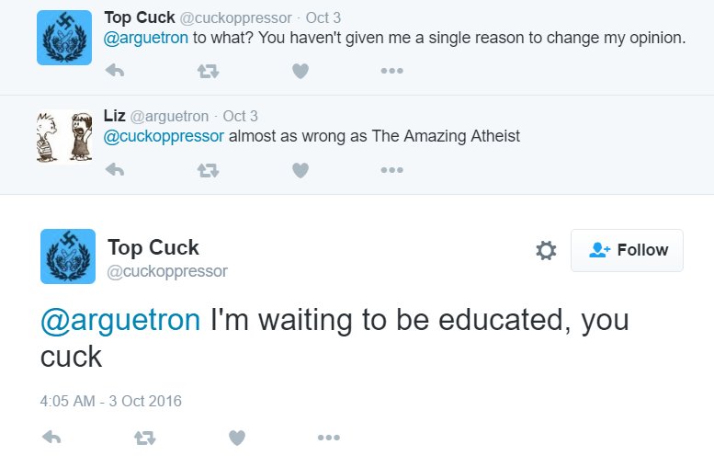The image size is (714, 467).
Task: Open more options on Liz's tweet
Action: 391,169
